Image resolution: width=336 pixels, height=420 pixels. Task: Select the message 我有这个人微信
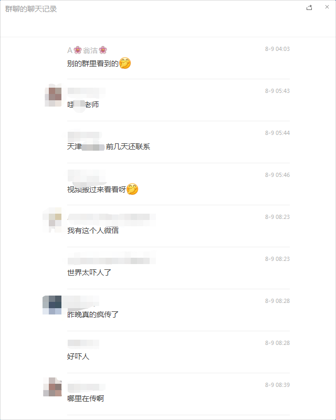[93, 230]
